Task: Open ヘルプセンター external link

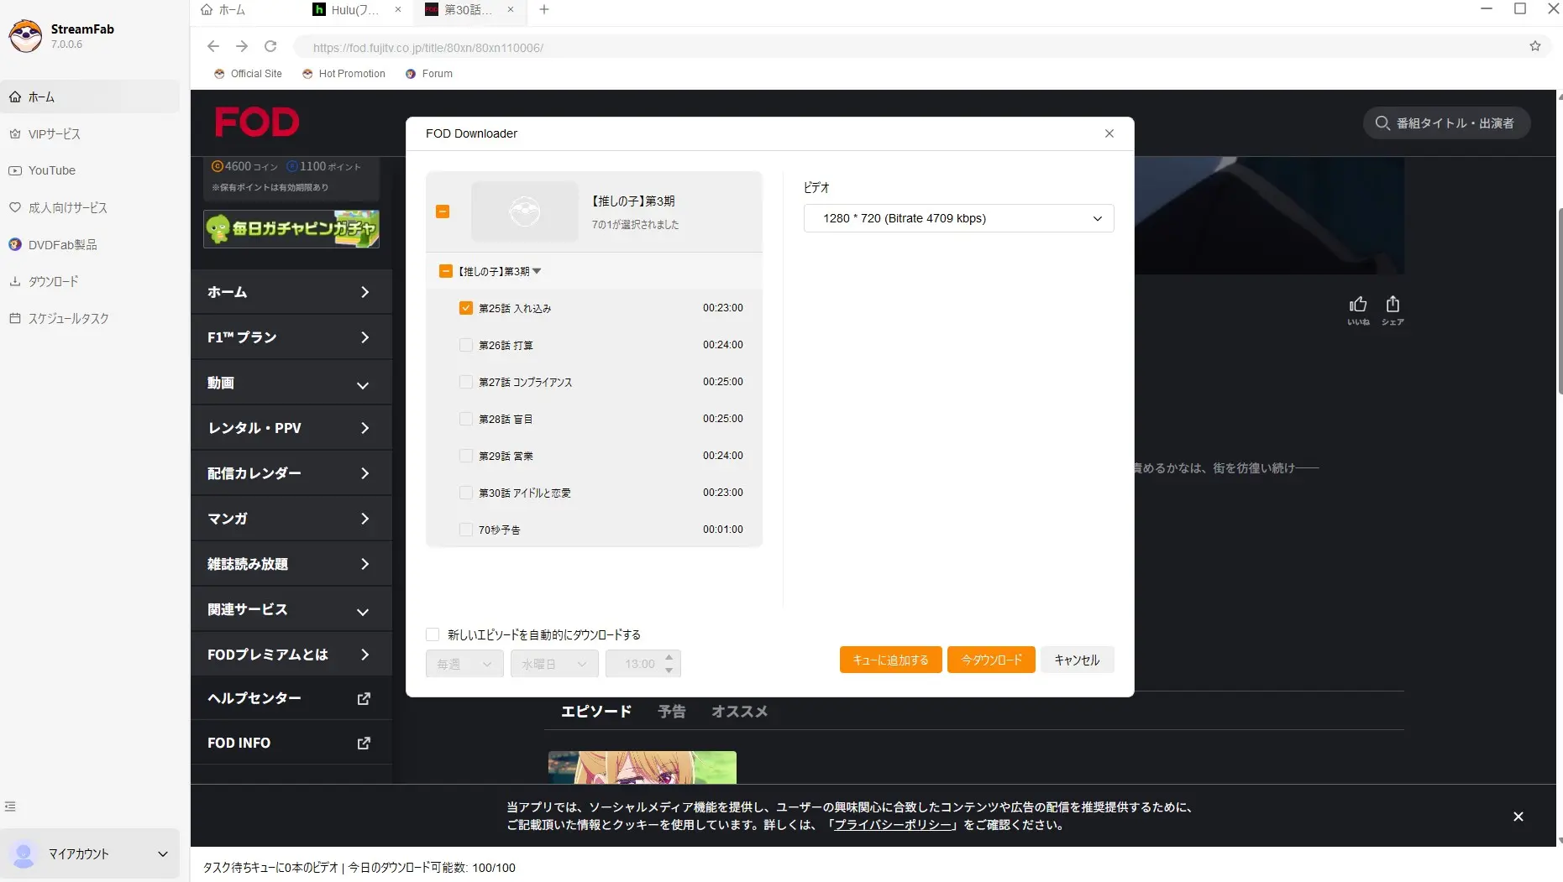Action: coord(291,698)
